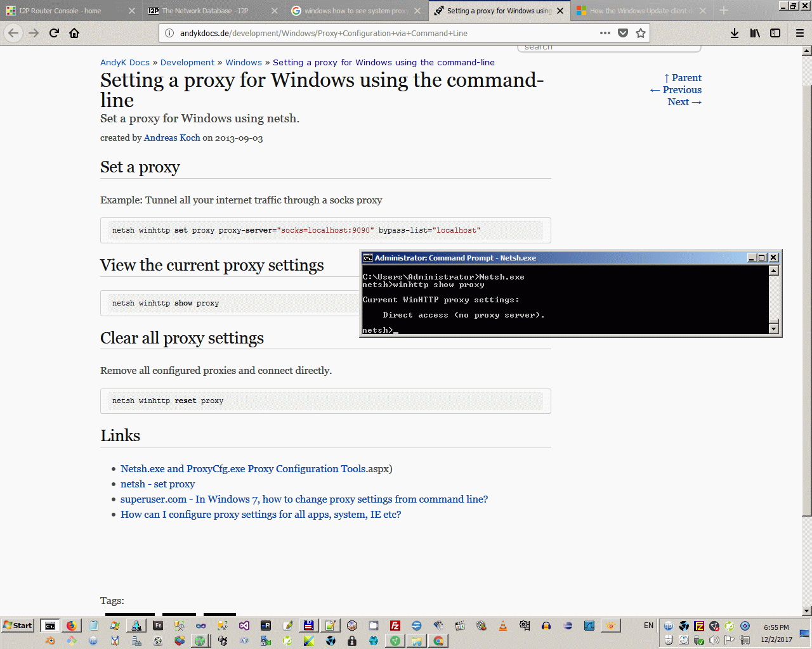This screenshot has height=649, width=812.
Task: Show desktop via corner monitor icon
Action: point(804,633)
